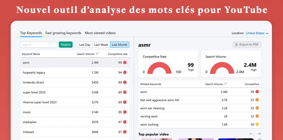This screenshot has height=140, width=283.
Task: Click the previous arrow for Top popular video
Action: pos(251,134)
